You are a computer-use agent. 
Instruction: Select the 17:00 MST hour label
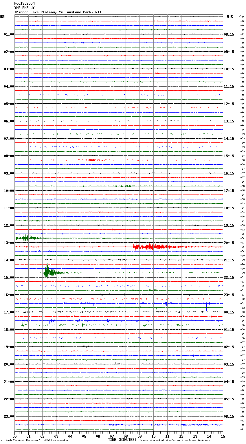point(9,312)
